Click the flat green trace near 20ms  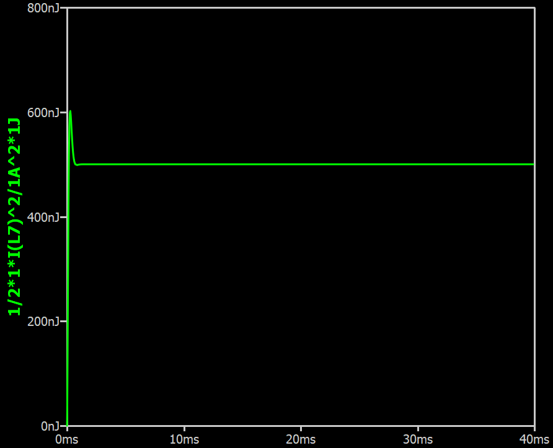pyautogui.click(x=301, y=164)
